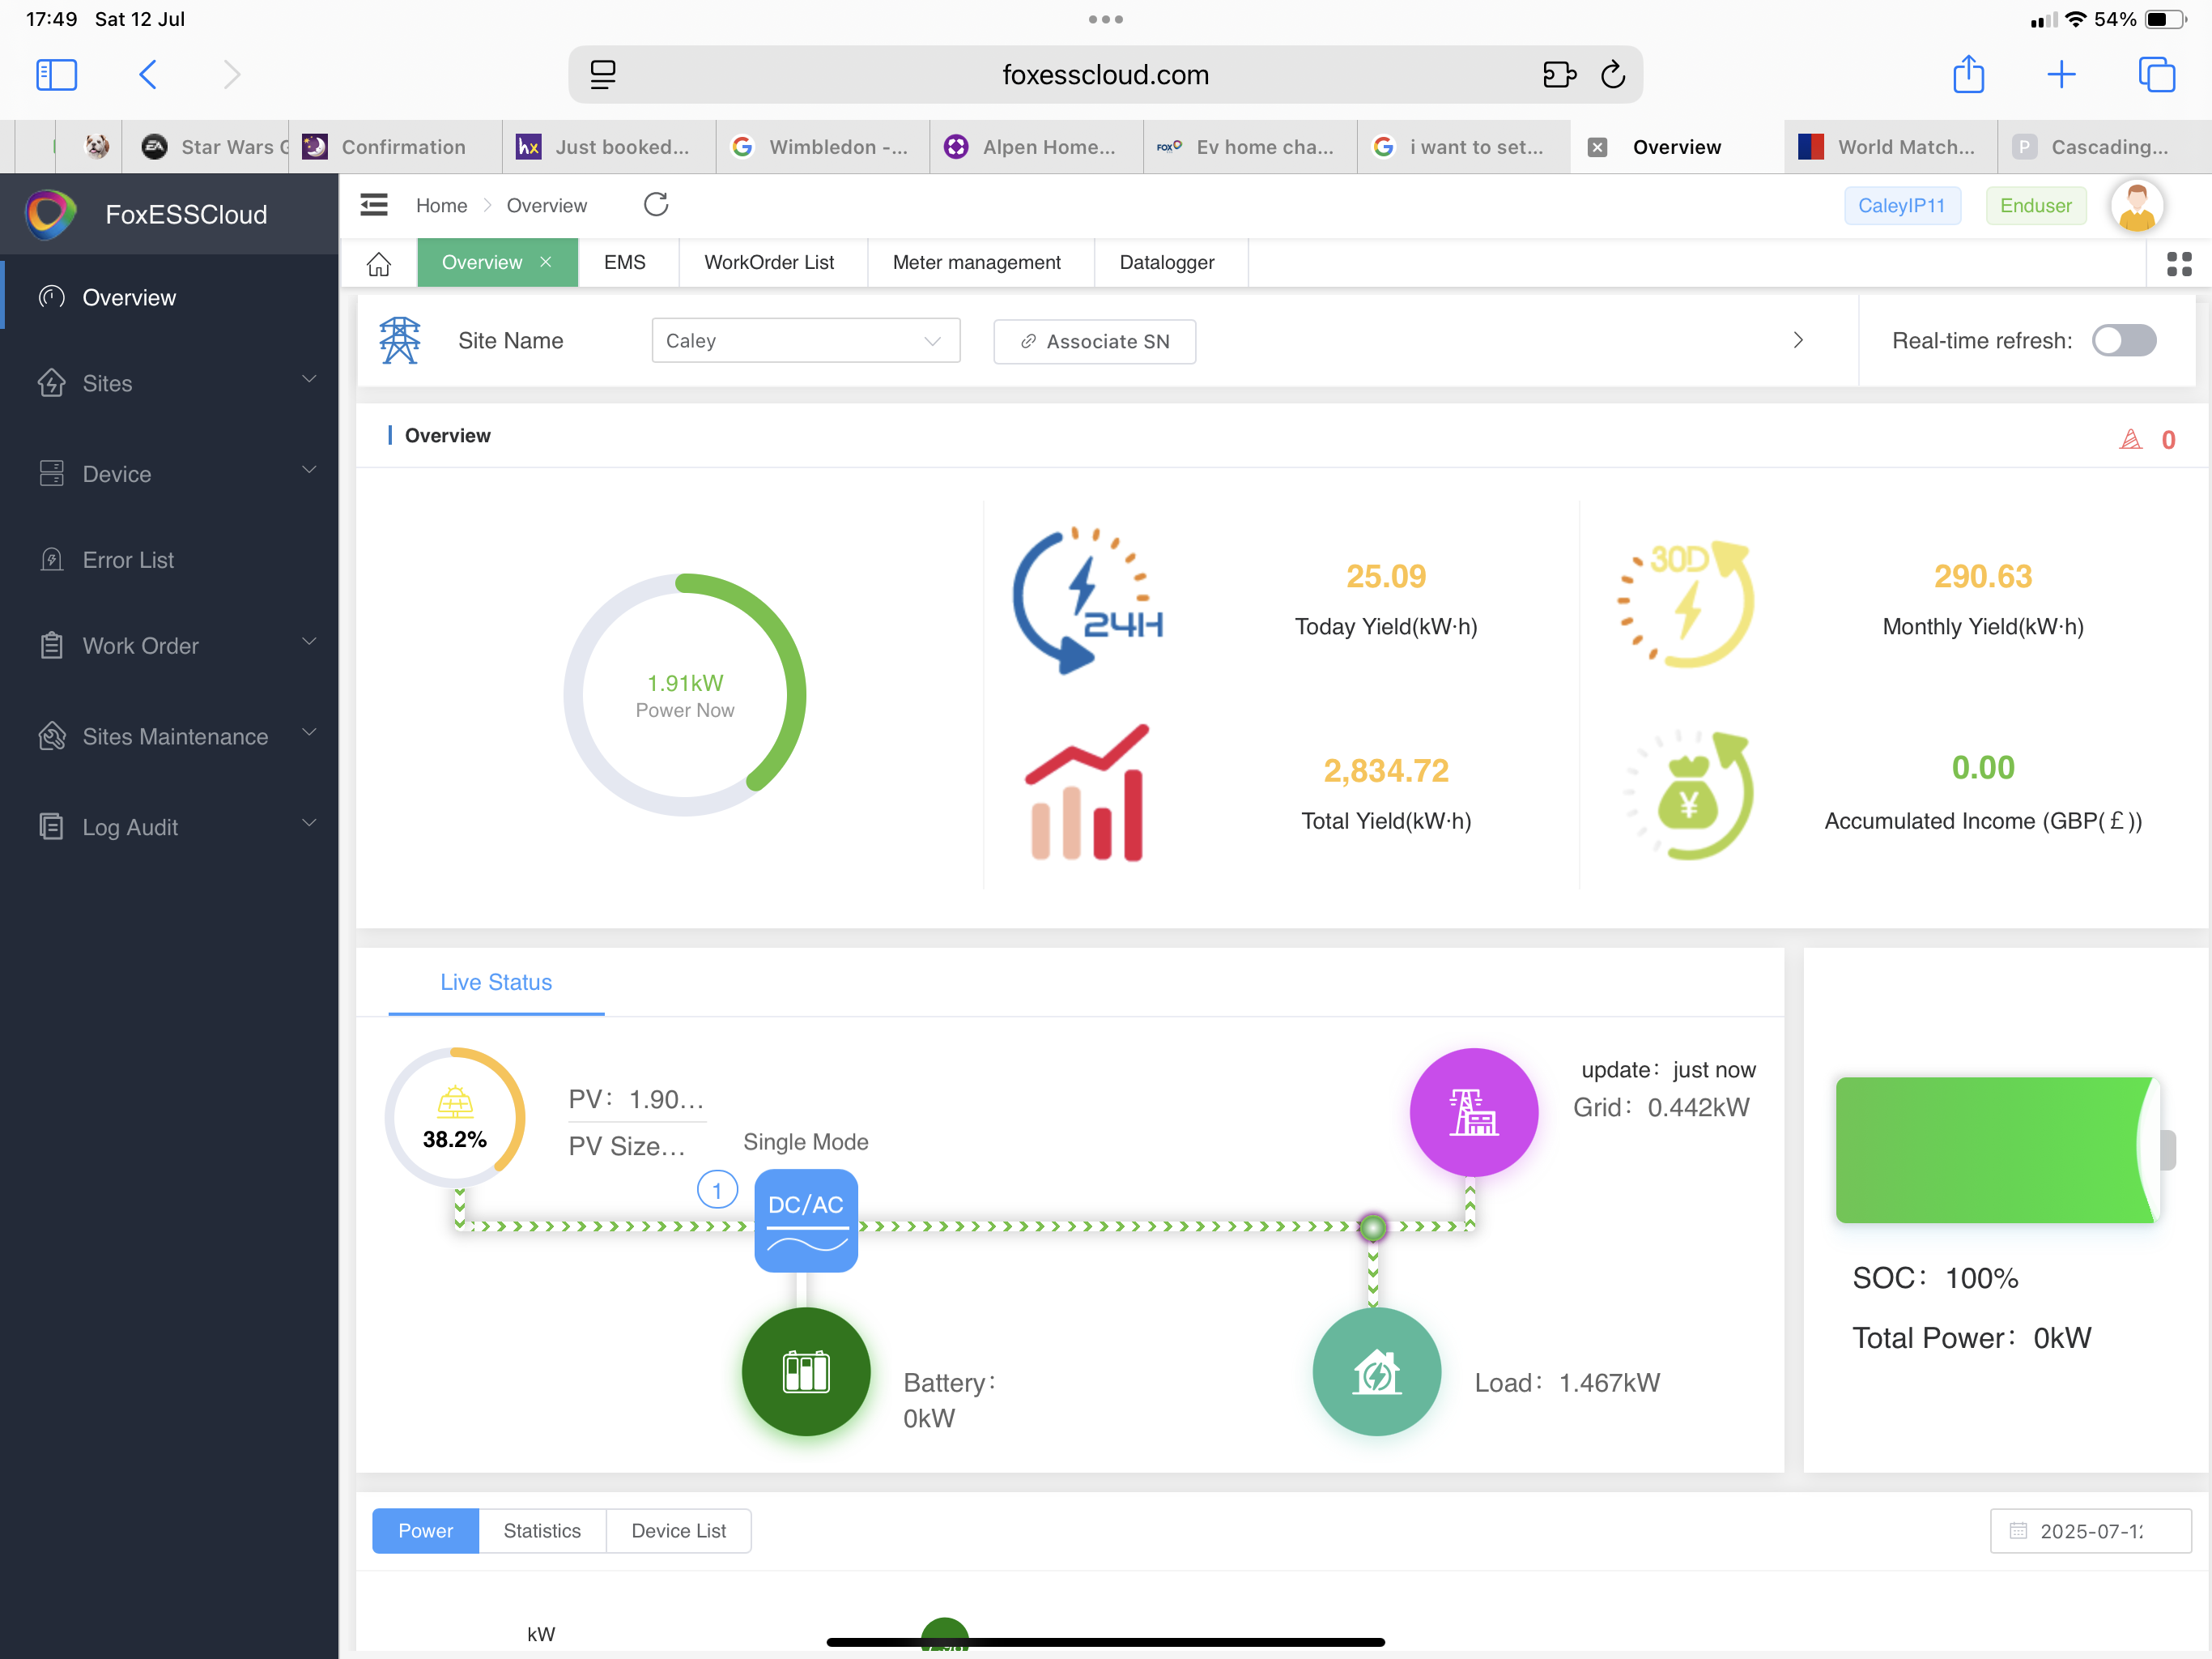Click the home icon tab
Viewport: 2212px width, 1659px height.
click(x=378, y=263)
